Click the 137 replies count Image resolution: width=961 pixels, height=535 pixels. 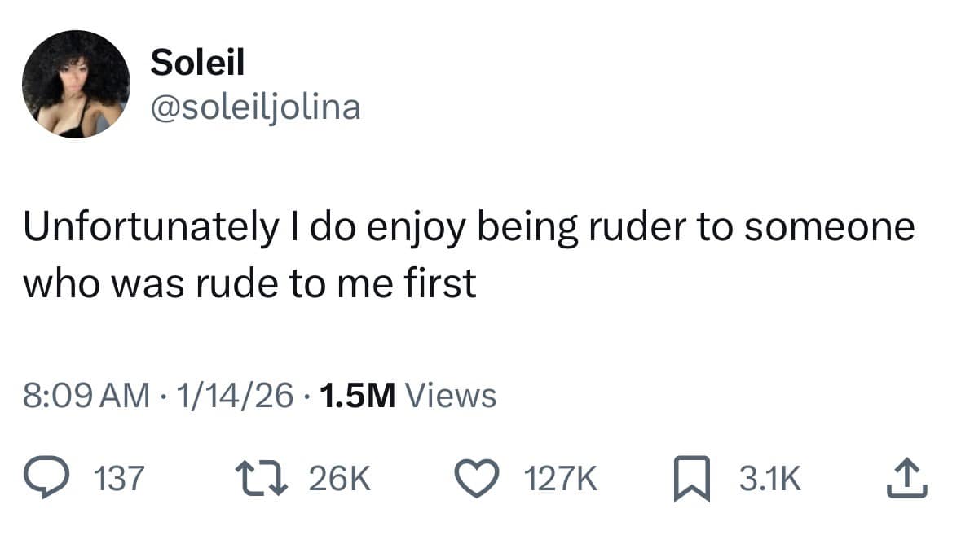point(118,476)
